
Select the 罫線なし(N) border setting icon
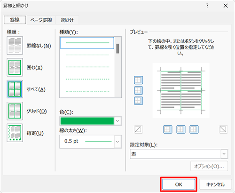(x=15, y=46)
